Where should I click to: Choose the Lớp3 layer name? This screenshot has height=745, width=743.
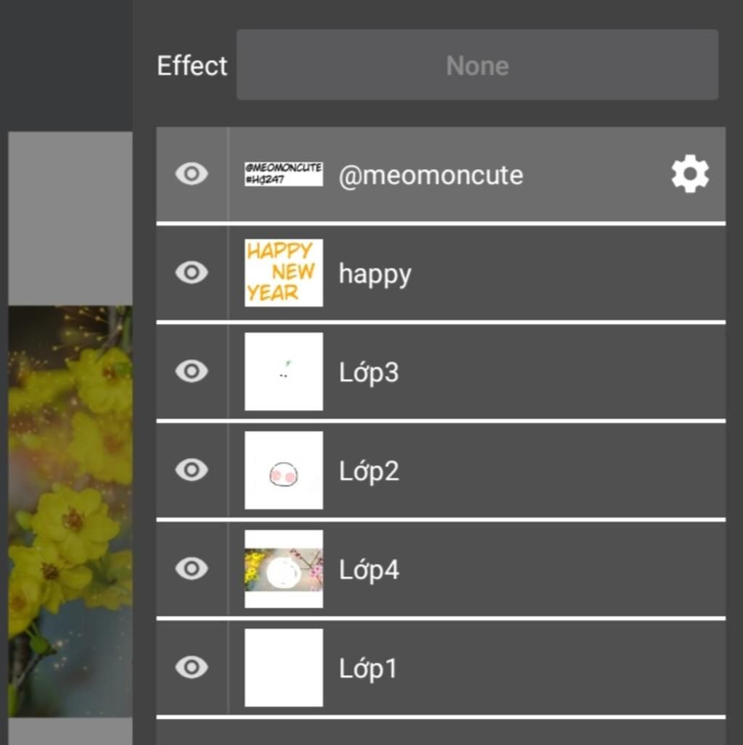click(x=369, y=372)
